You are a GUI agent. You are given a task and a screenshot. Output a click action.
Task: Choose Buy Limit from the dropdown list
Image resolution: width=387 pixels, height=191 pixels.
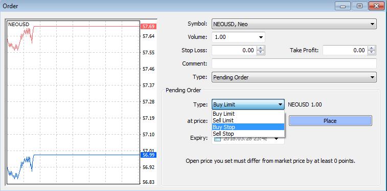point(248,114)
